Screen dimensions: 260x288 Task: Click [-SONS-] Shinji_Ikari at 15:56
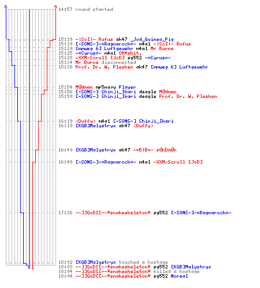106,92
